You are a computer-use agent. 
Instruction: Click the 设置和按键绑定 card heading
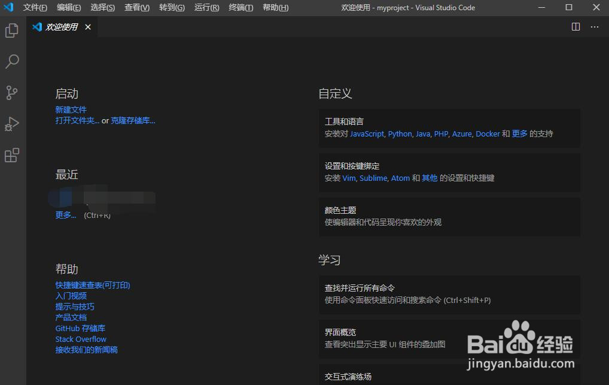click(352, 166)
